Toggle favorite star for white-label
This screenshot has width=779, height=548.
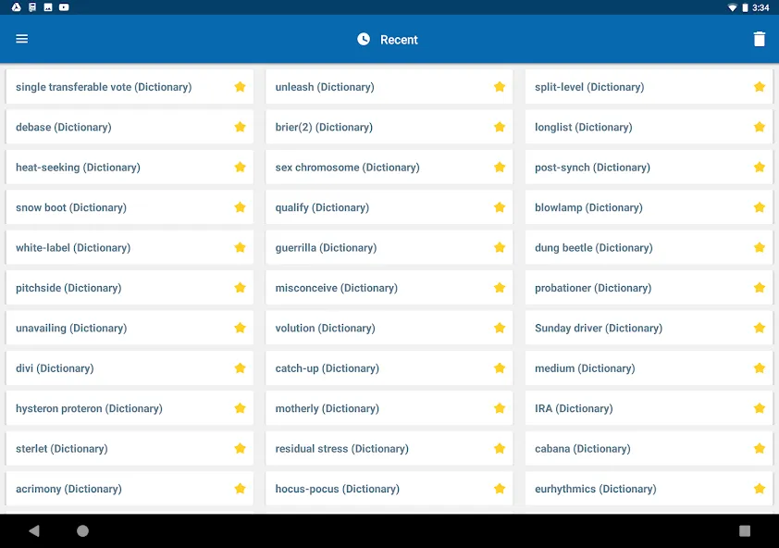click(x=240, y=248)
